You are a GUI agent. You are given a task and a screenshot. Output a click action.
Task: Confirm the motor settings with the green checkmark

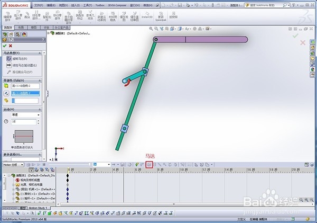5,46
